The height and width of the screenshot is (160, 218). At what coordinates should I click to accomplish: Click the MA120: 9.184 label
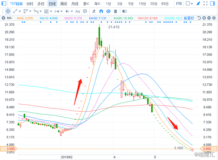pyautogui.click(x=148, y=18)
